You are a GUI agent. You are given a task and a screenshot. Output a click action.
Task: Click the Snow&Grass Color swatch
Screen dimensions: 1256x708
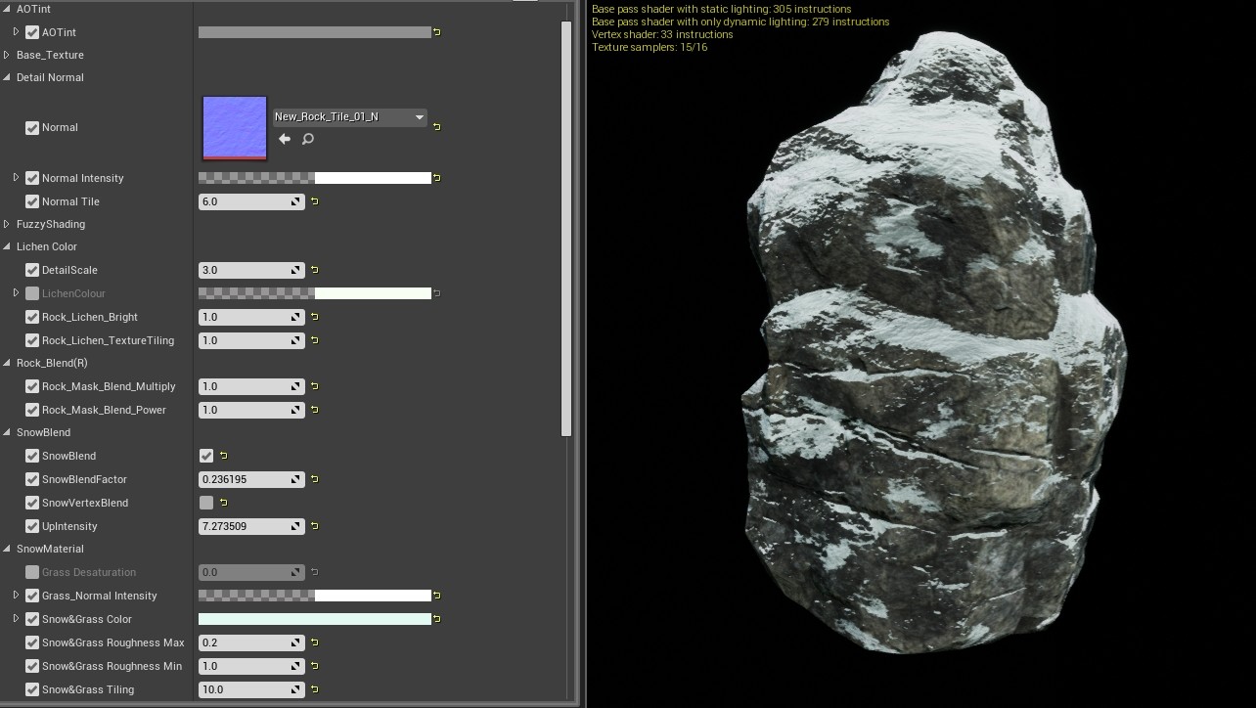pos(314,618)
